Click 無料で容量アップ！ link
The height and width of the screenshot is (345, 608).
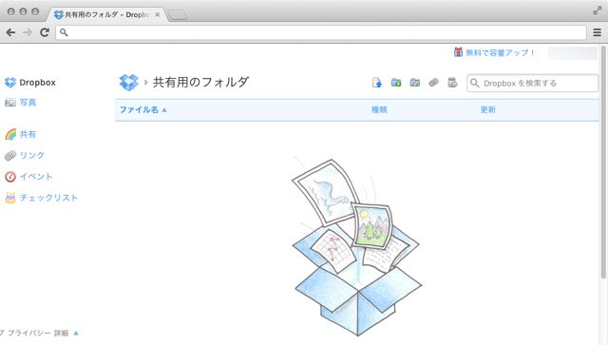click(x=501, y=53)
